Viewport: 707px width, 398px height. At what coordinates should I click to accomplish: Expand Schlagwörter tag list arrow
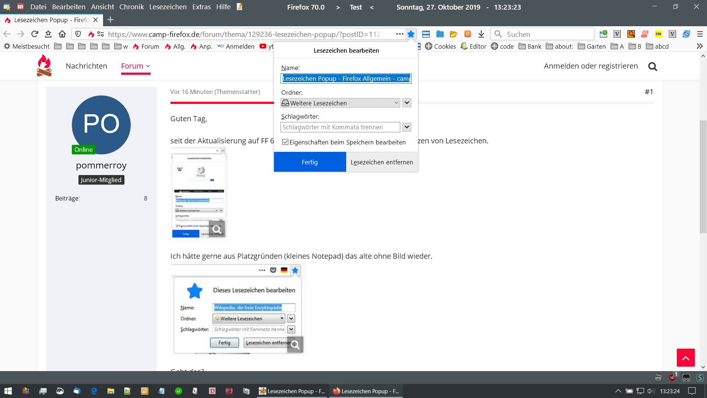(x=407, y=127)
